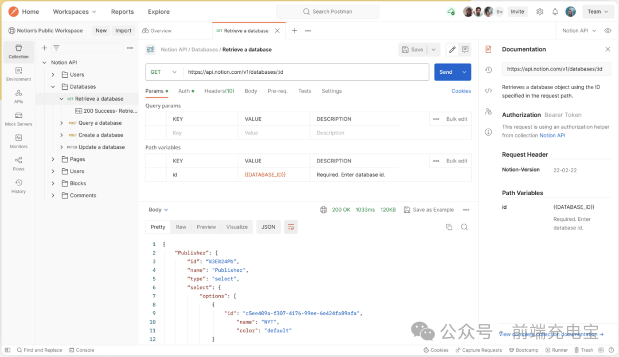Open the Overview tab
Screen dimensions: 619x357
[157, 30]
